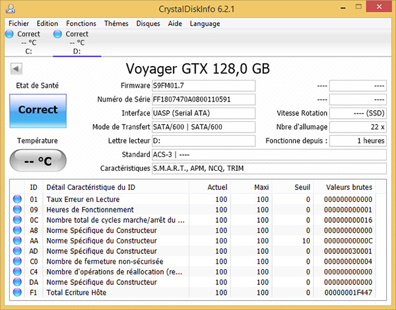The image size is (396, 310).
Task: Click the temperature -- °C button
Action: pyautogui.click(x=38, y=160)
